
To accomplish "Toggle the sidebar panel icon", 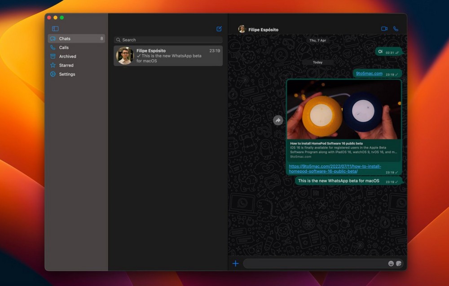I will coord(55,29).
